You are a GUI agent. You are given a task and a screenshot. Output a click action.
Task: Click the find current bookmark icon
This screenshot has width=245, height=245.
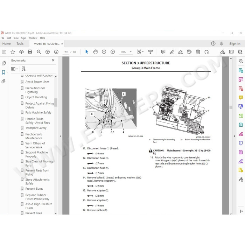pyautogui.click(x=23, y=69)
